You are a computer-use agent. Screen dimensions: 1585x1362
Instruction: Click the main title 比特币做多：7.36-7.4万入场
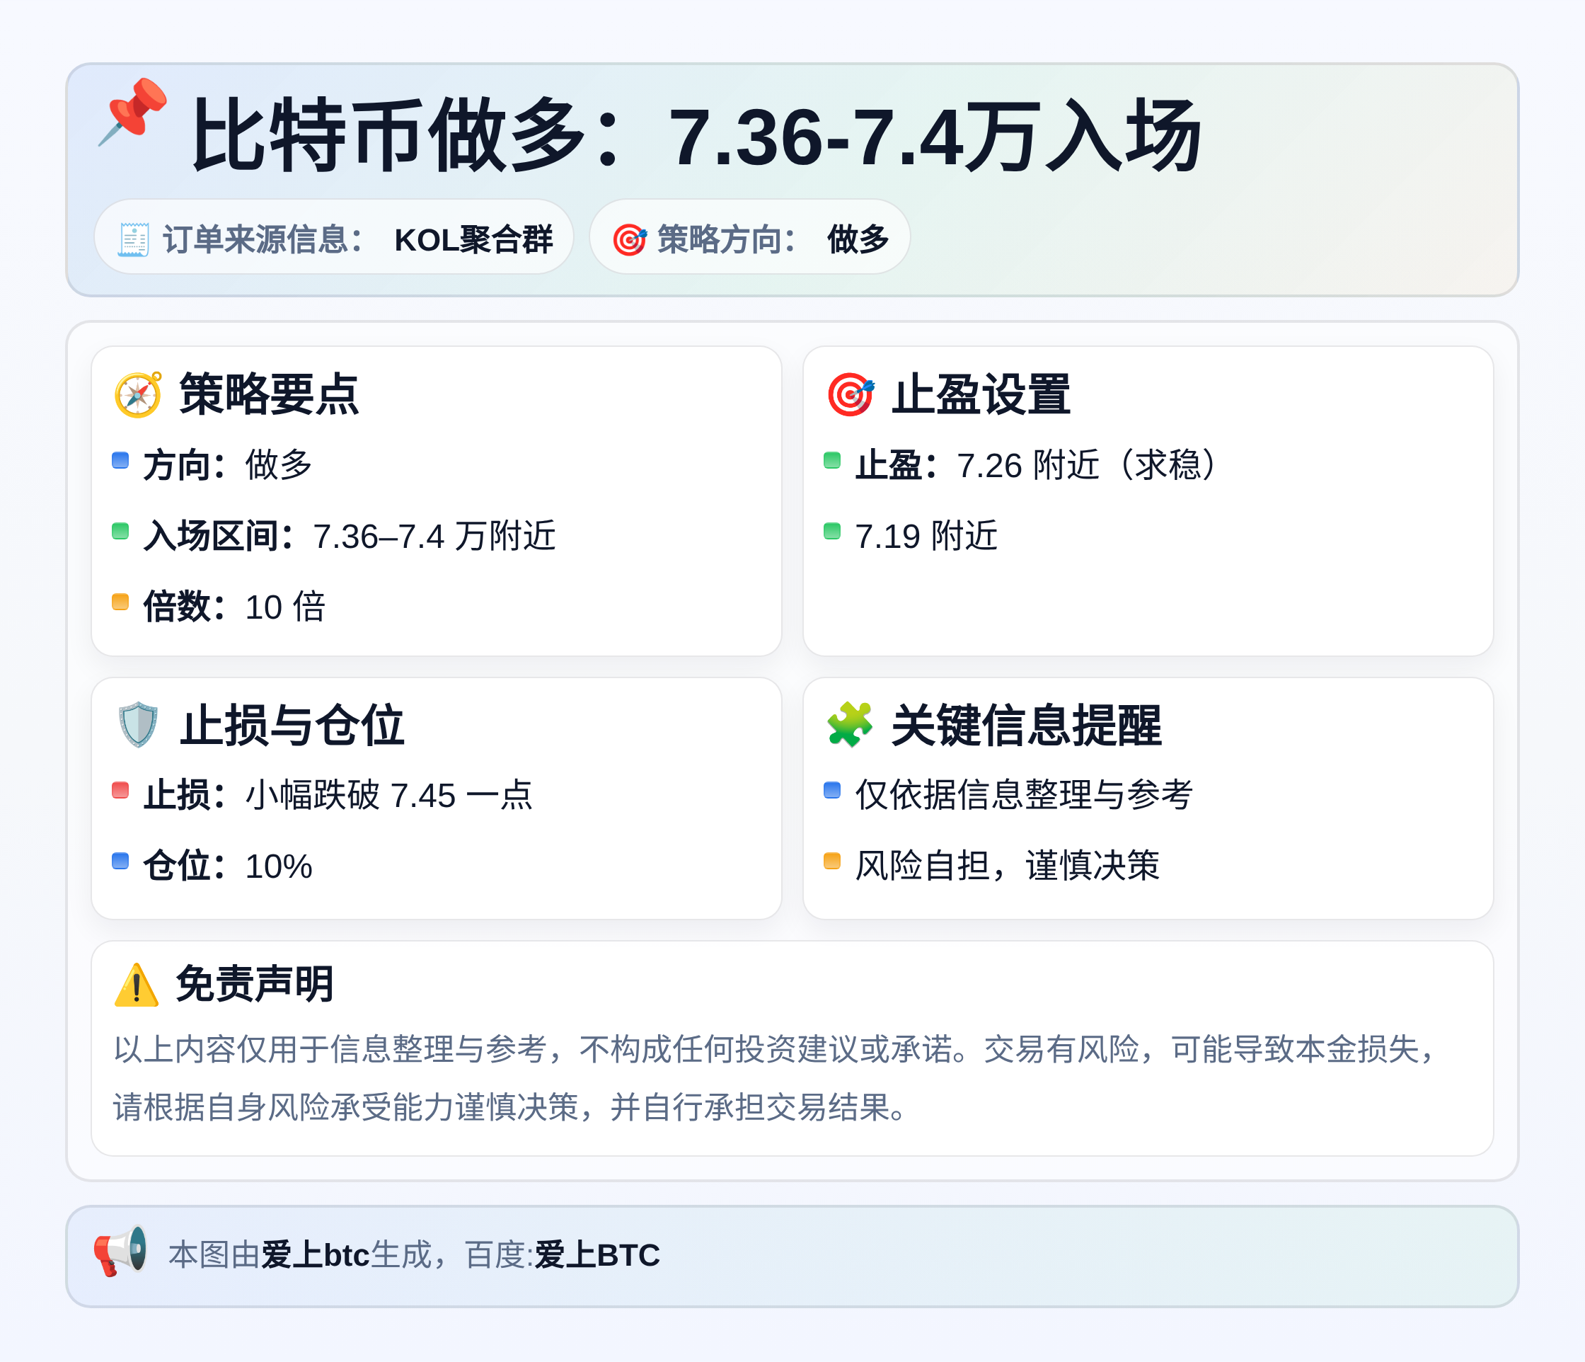click(696, 136)
